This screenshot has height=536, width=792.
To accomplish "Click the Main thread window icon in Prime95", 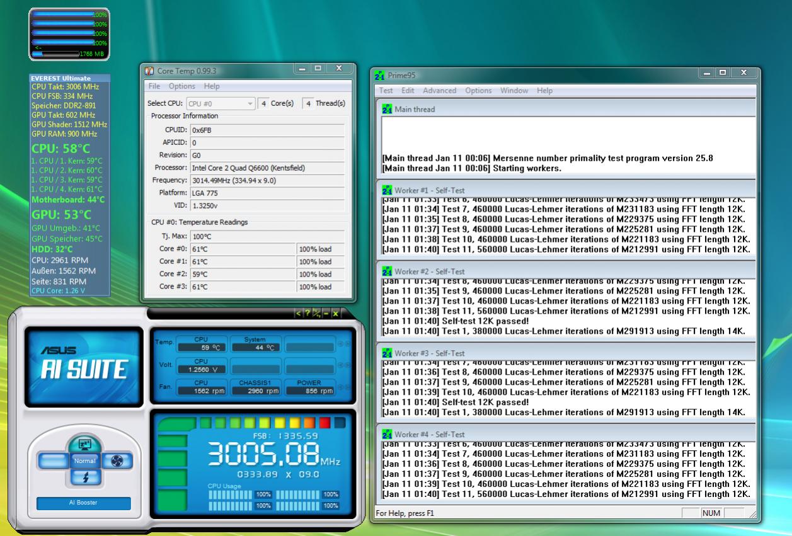I will [x=387, y=109].
